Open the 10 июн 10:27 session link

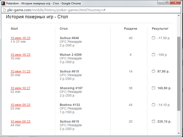click(20, 88)
